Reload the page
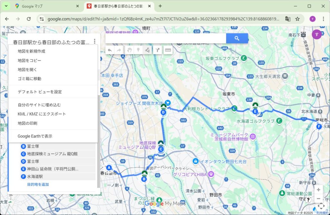330x215 pixels. click(x=29, y=19)
